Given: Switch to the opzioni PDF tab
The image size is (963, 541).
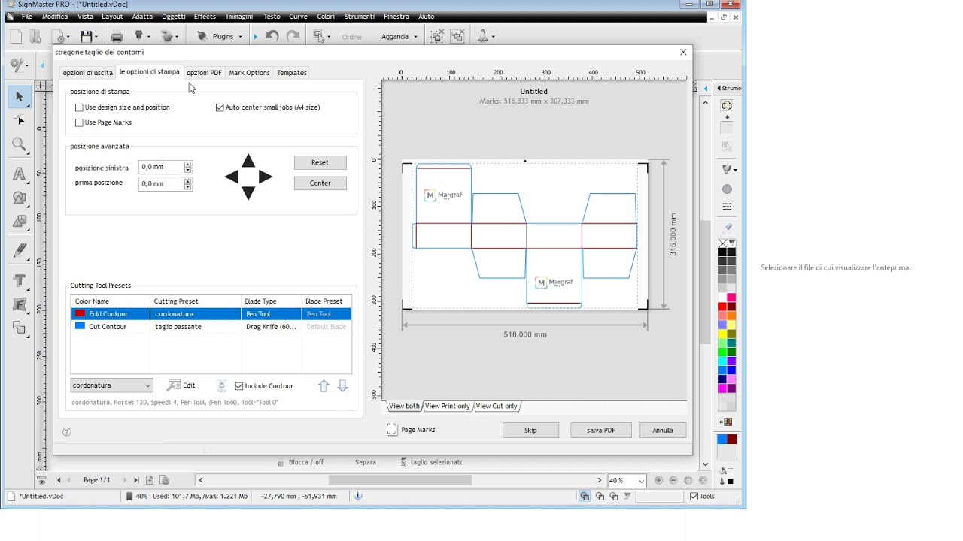Looking at the screenshot, I should click(x=204, y=73).
